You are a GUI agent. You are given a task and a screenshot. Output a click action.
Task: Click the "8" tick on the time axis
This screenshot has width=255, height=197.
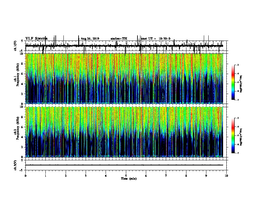click(x=186, y=176)
